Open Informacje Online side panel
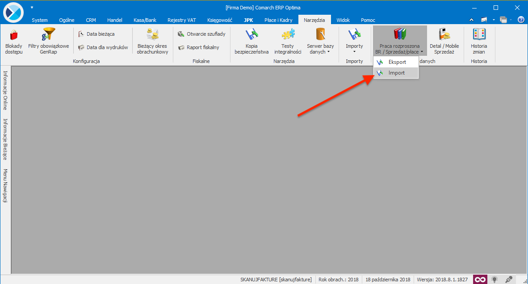 click(x=5, y=90)
